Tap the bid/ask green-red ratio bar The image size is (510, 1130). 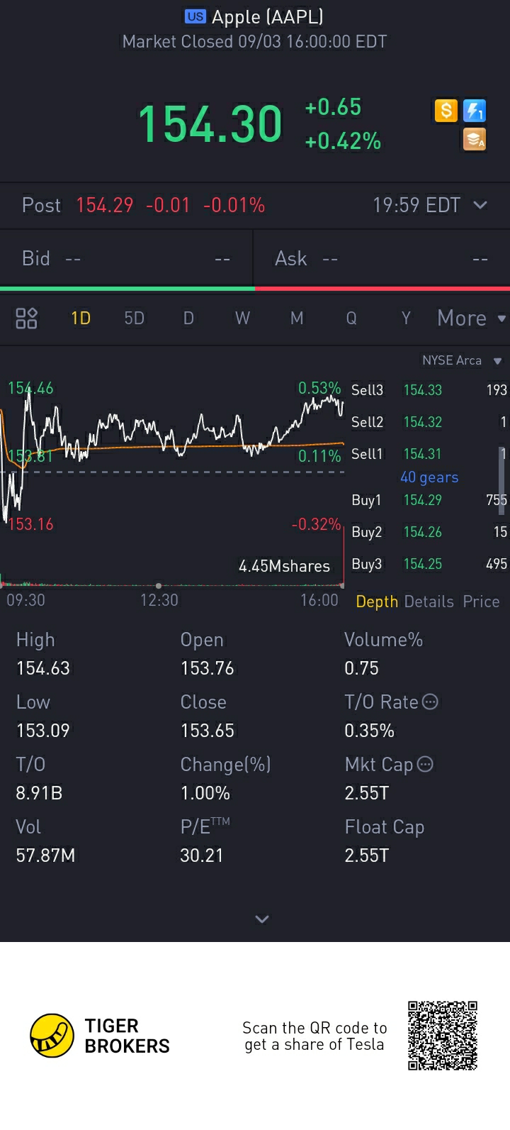pos(255,289)
